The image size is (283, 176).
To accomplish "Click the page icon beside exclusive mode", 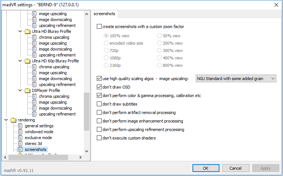I will (x=20, y=138).
